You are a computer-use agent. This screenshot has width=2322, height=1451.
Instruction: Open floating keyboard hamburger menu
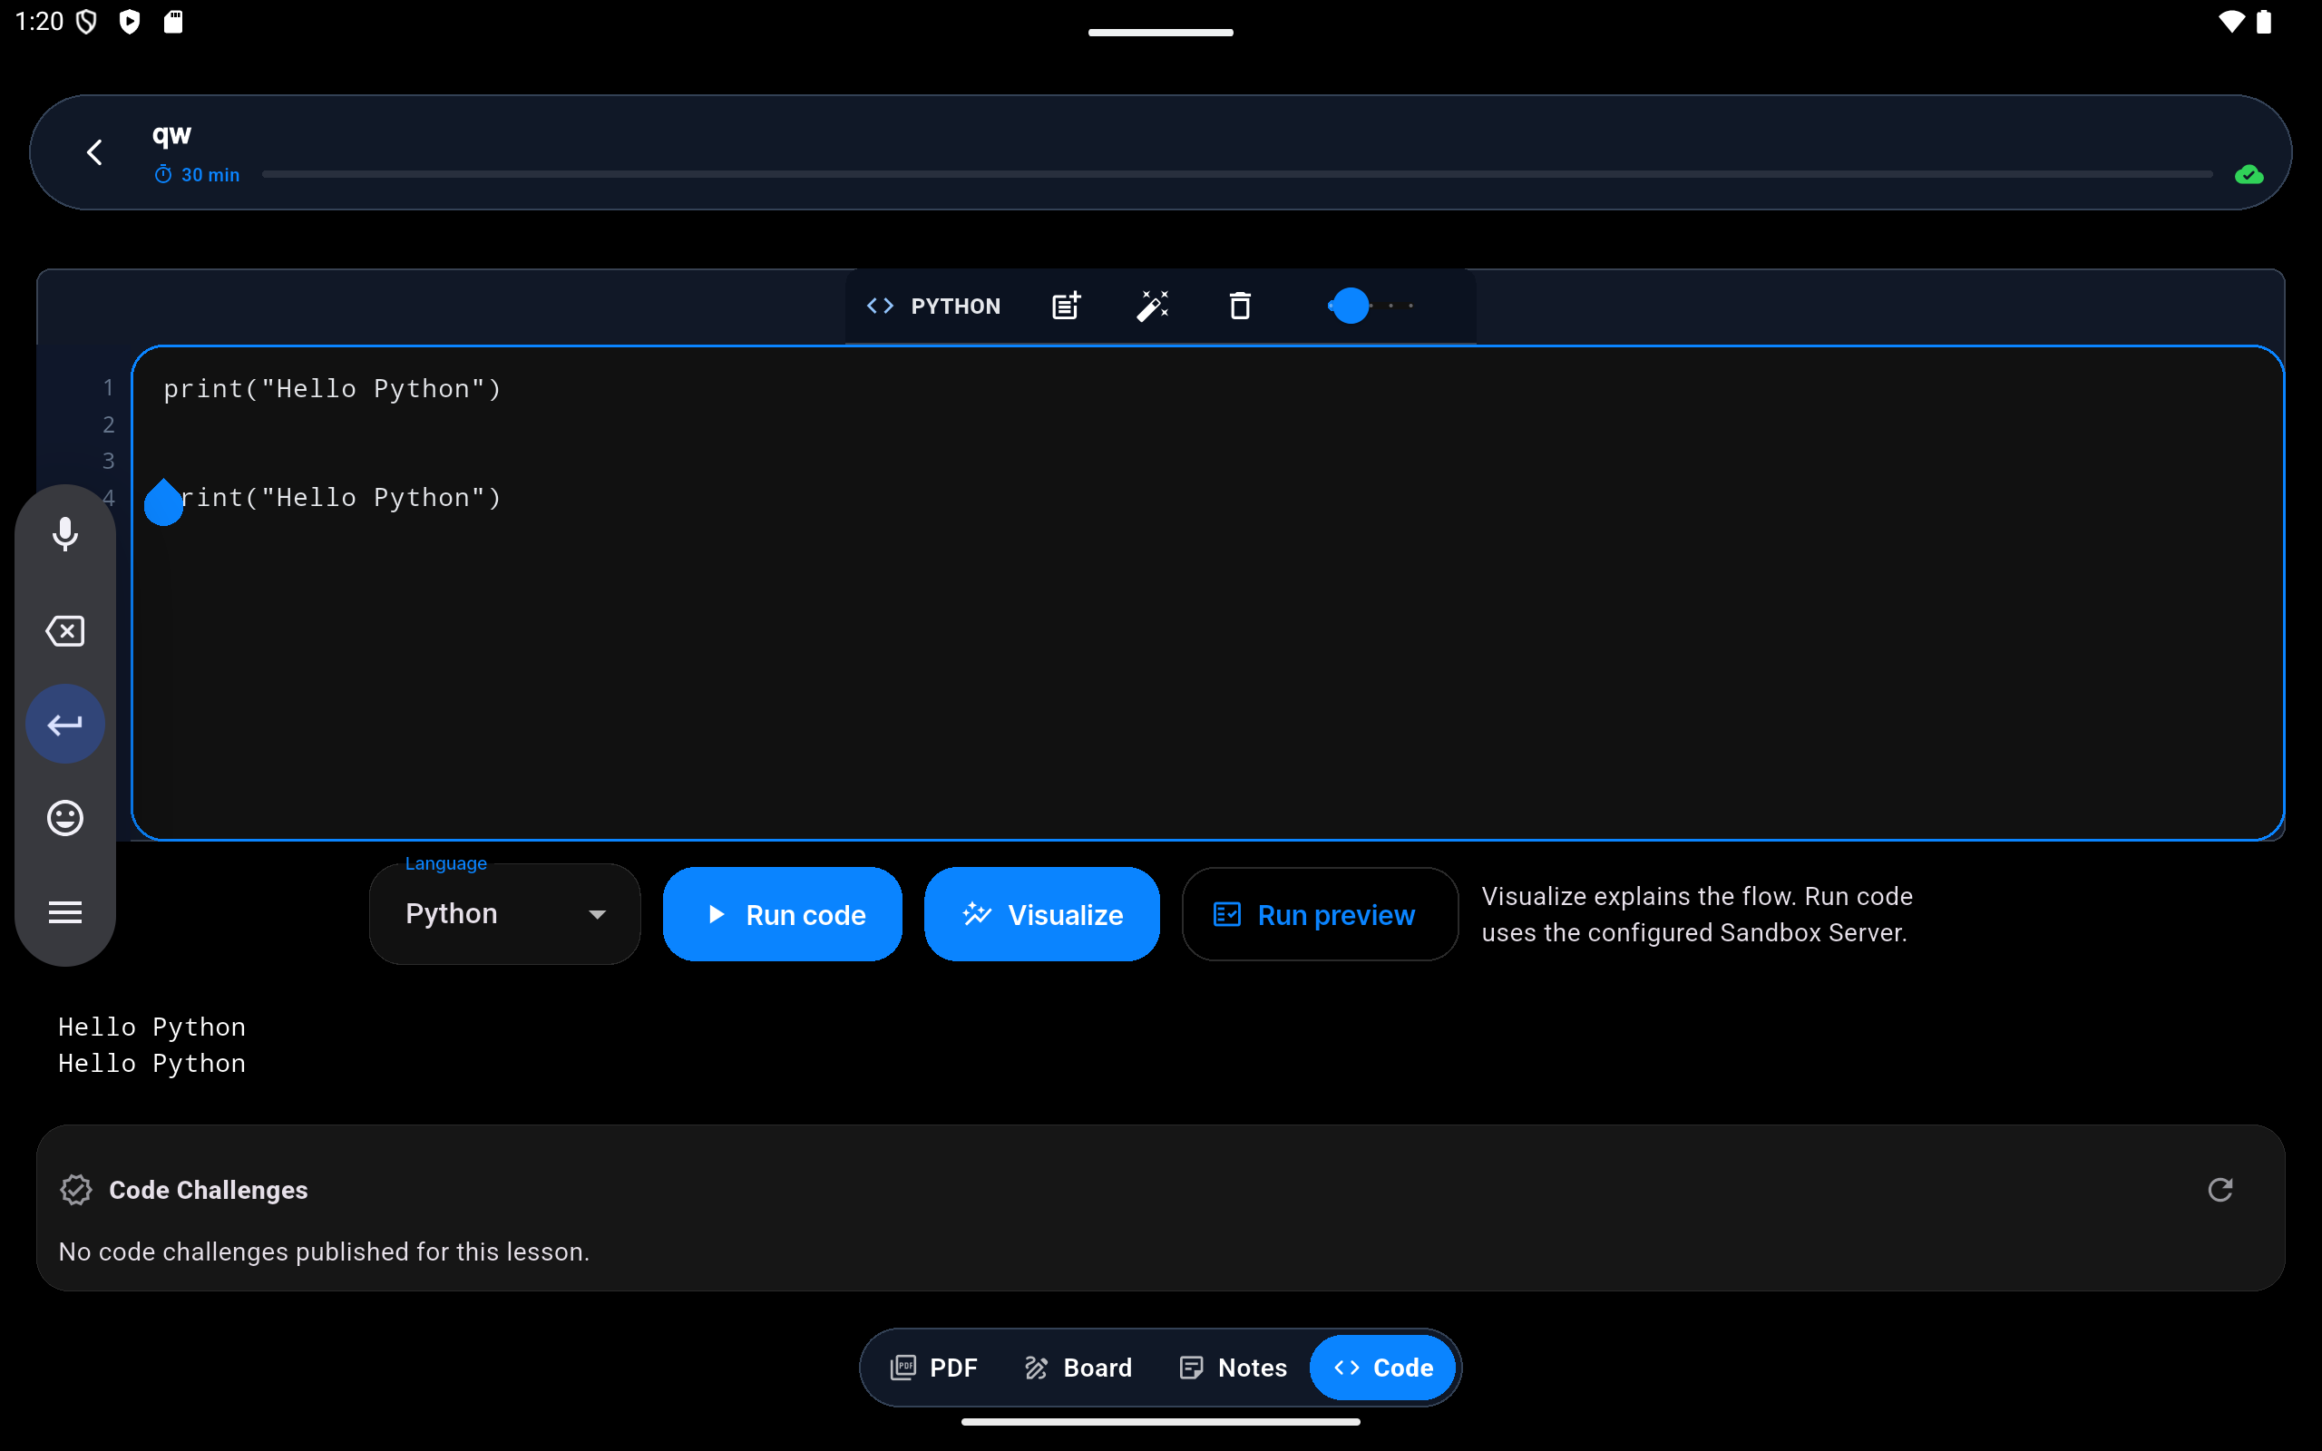click(65, 911)
